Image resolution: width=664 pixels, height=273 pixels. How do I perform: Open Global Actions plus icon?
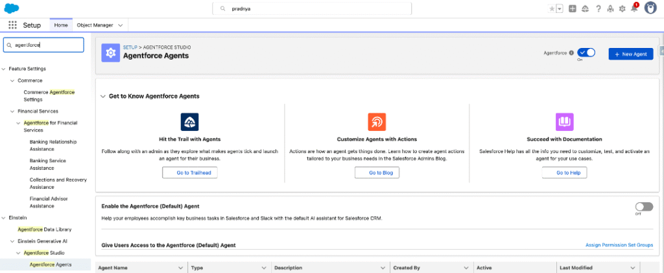pyautogui.click(x=573, y=8)
